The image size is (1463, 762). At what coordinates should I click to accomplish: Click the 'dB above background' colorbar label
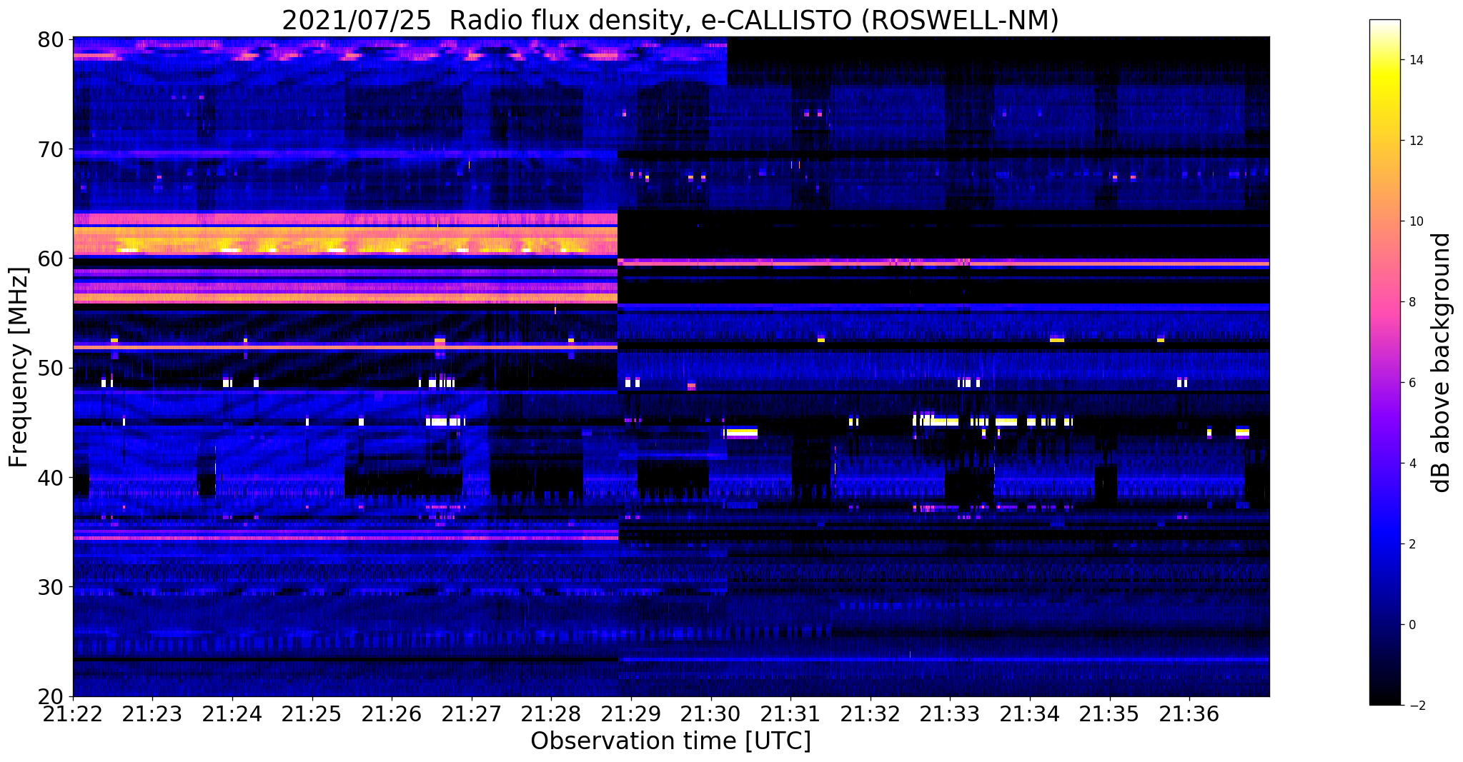coord(1442,362)
